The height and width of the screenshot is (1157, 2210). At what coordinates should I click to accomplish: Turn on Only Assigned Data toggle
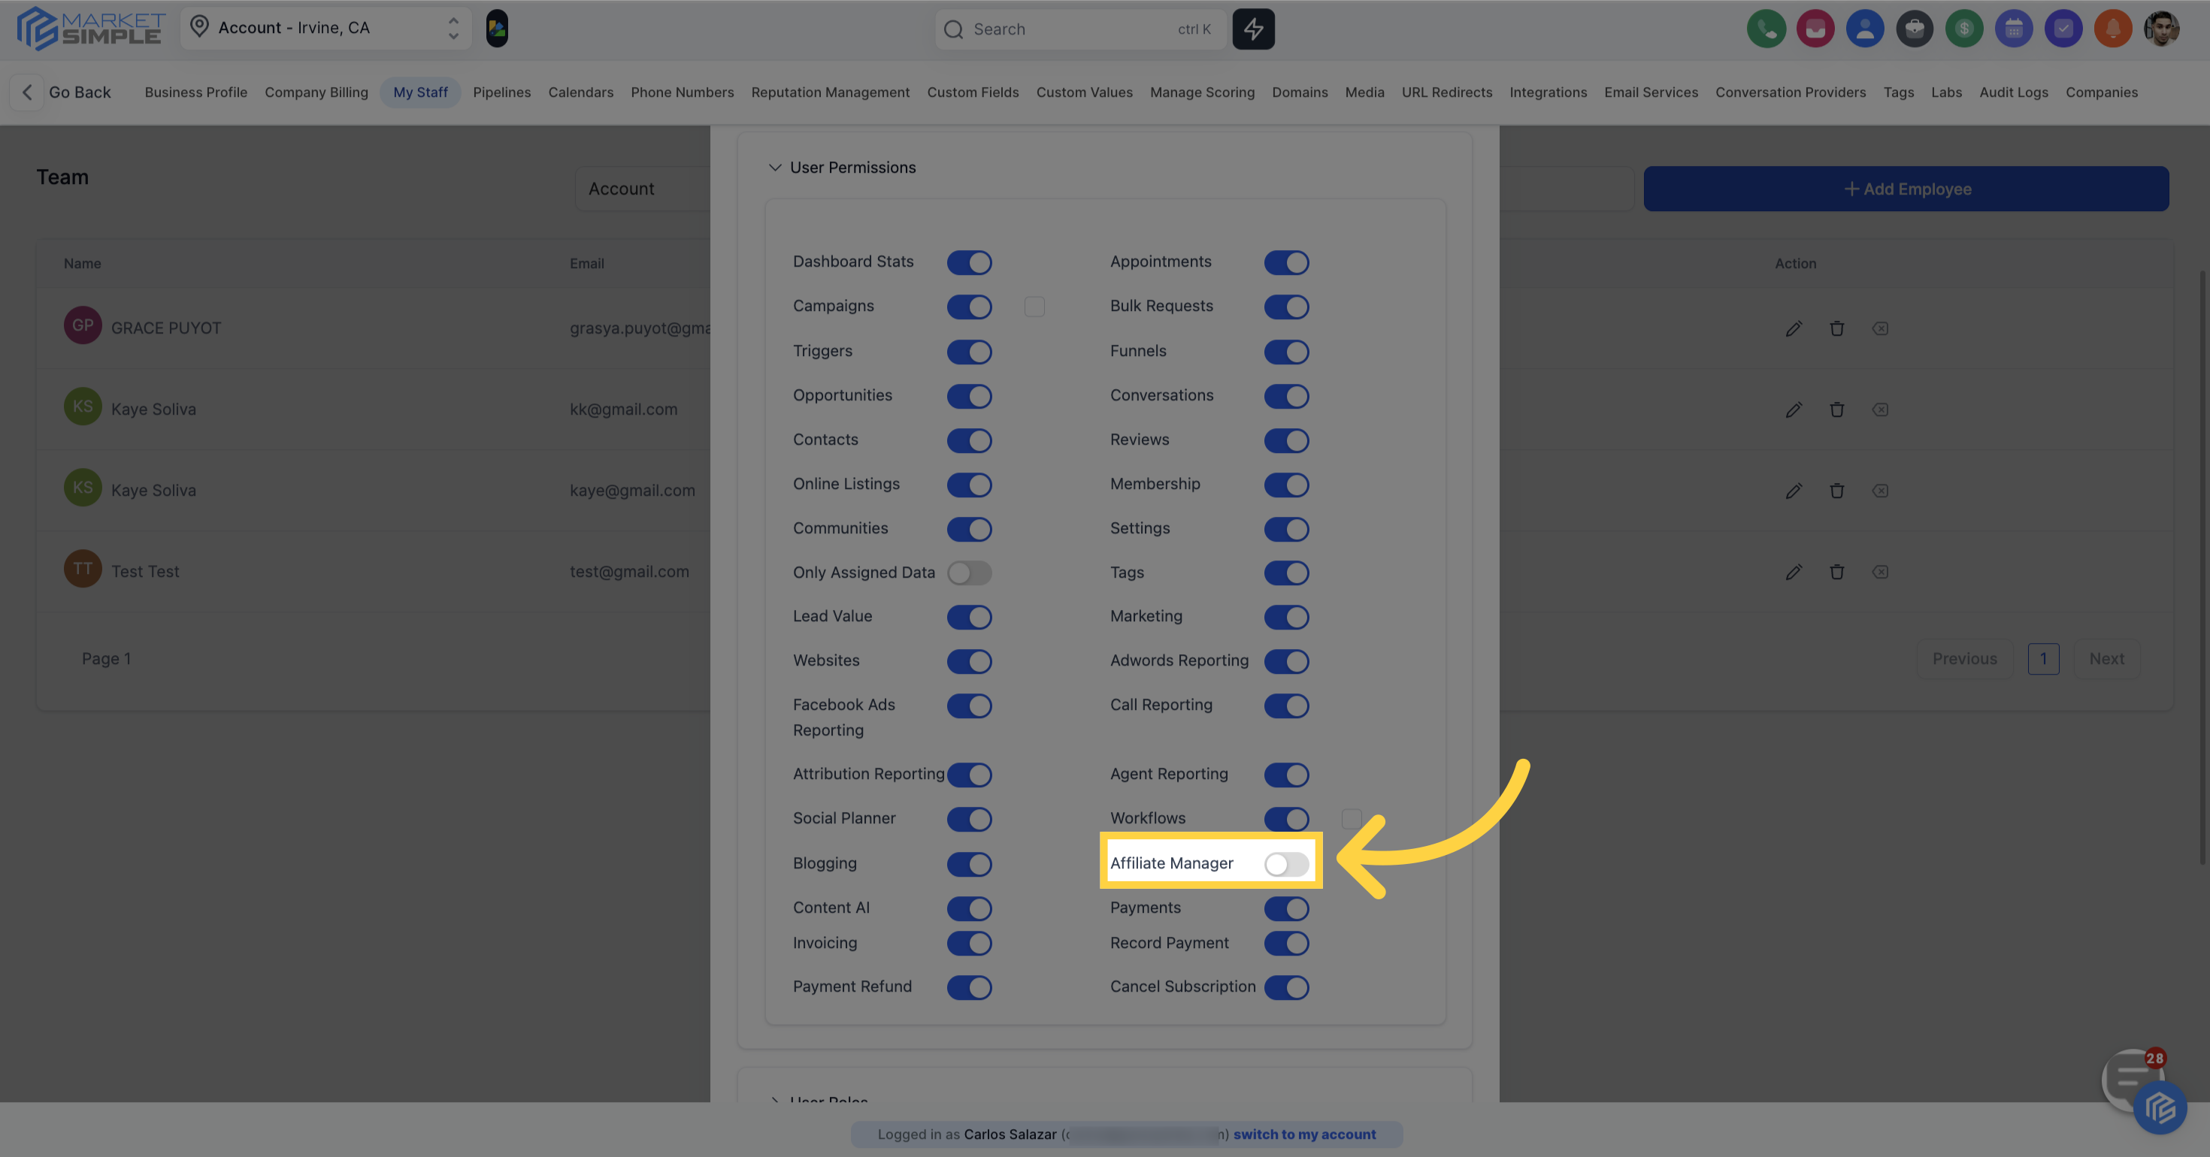pyautogui.click(x=969, y=573)
